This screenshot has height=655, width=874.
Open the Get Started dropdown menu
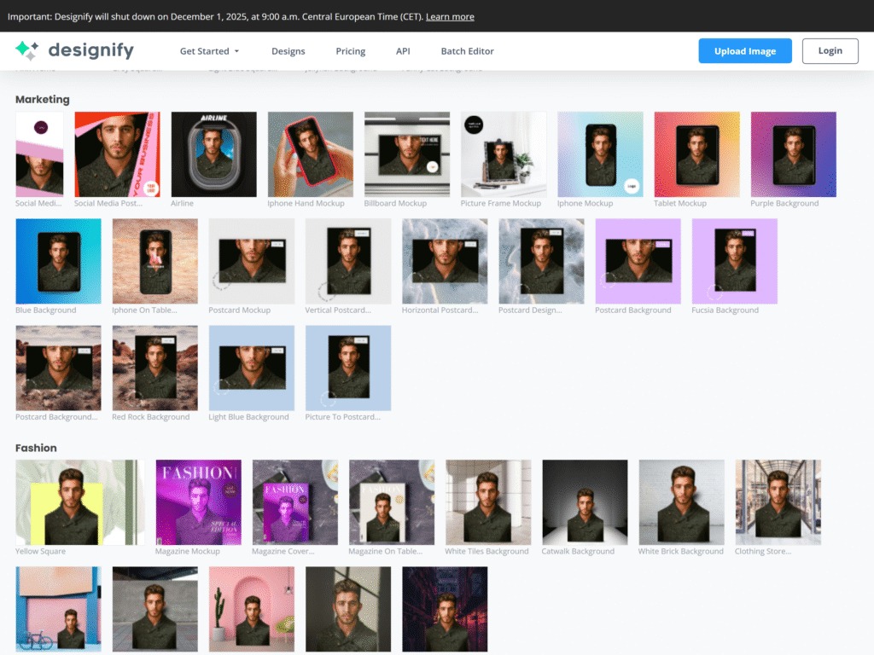(x=208, y=50)
